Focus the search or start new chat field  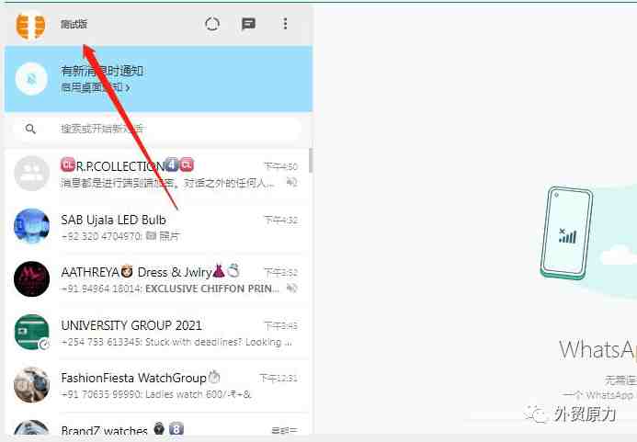pyautogui.click(x=157, y=130)
